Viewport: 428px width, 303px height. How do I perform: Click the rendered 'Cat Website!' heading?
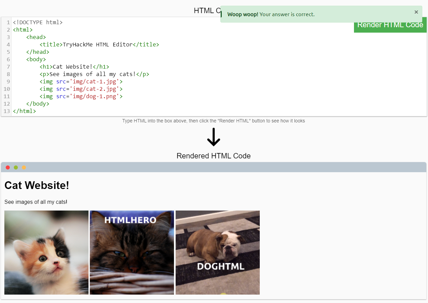pyautogui.click(x=37, y=185)
